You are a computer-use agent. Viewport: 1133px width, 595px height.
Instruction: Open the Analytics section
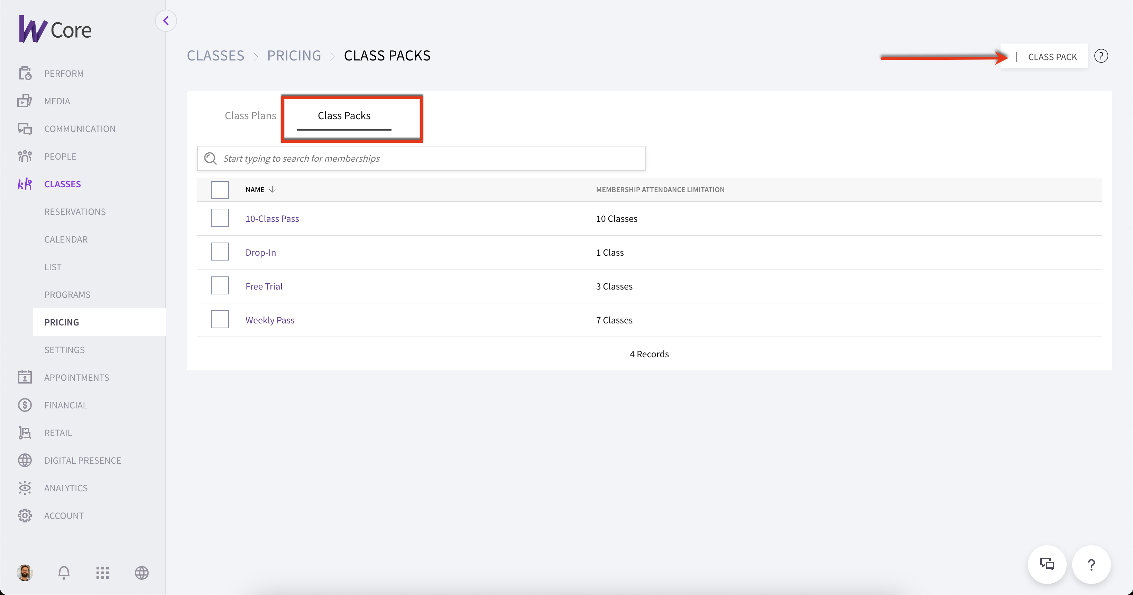pyautogui.click(x=66, y=488)
